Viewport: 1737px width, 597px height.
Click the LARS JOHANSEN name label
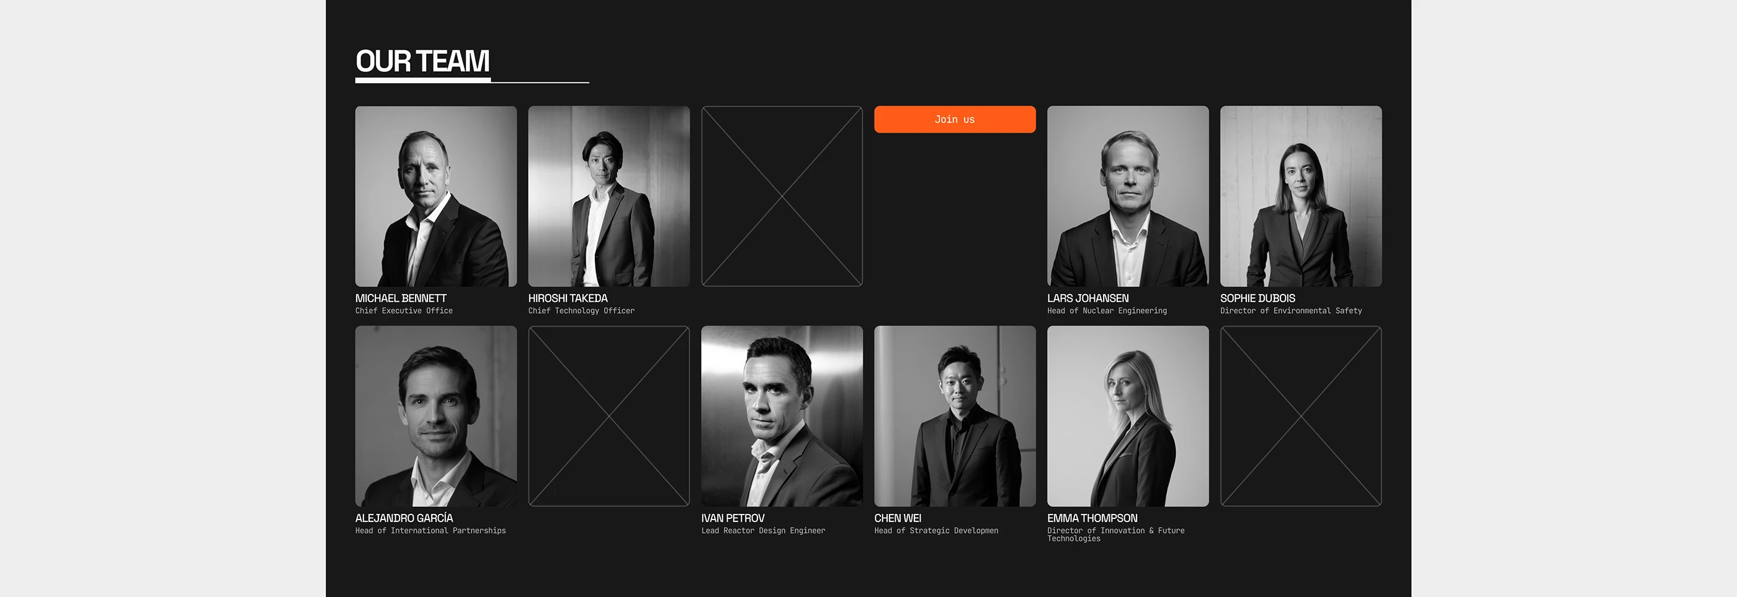(1087, 298)
